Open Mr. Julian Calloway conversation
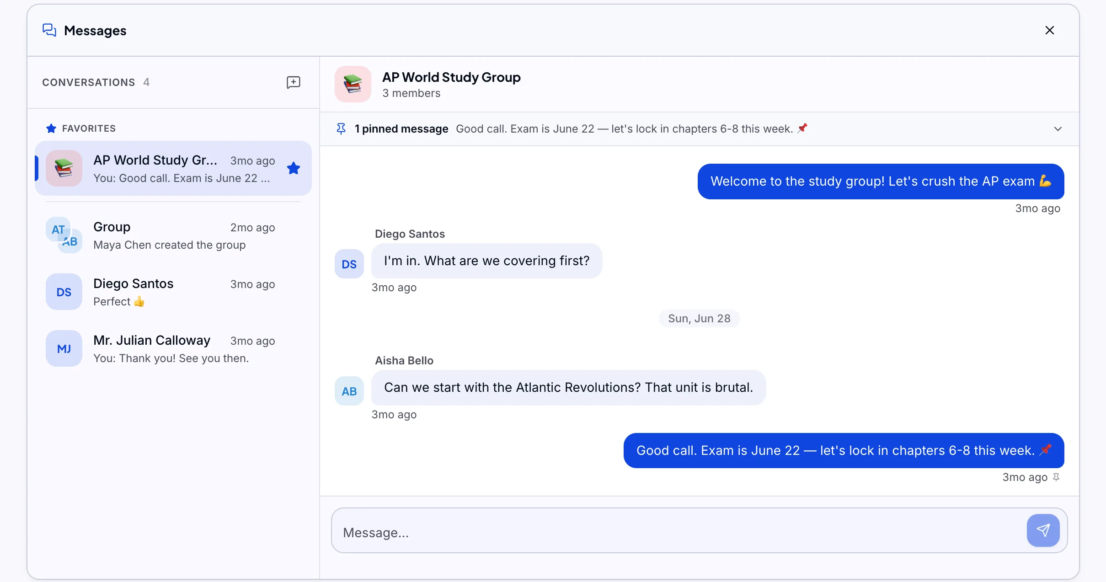 [173, 349]
